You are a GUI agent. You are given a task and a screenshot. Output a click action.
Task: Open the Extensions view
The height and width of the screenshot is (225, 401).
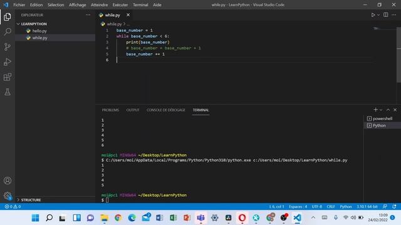tap(8, 77)
